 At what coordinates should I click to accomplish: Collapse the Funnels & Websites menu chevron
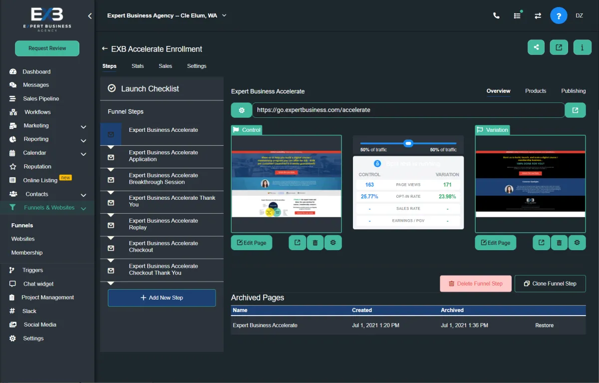83,209
